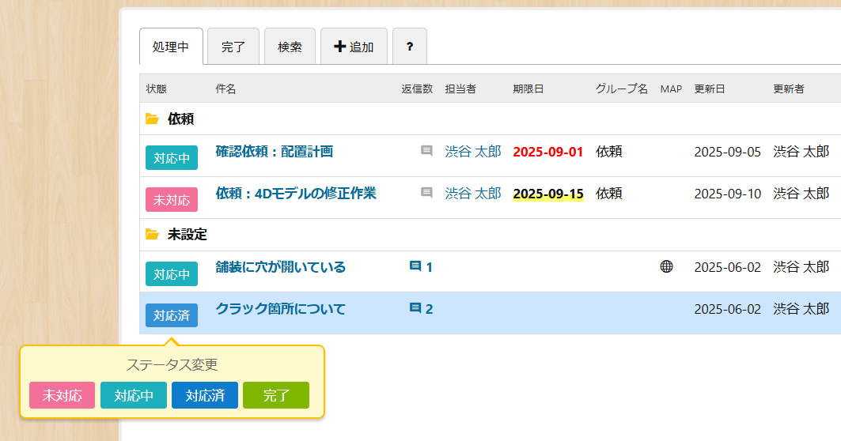841x441 pixels.
Task: Click the globe MAP icon in 舗装 row
Action: pos(666,267)
